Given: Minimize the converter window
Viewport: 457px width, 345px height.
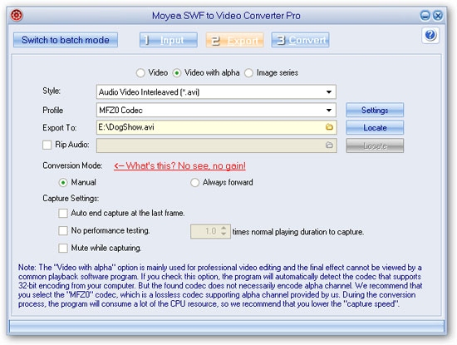Looking at the screenshot, I should 425,16.
